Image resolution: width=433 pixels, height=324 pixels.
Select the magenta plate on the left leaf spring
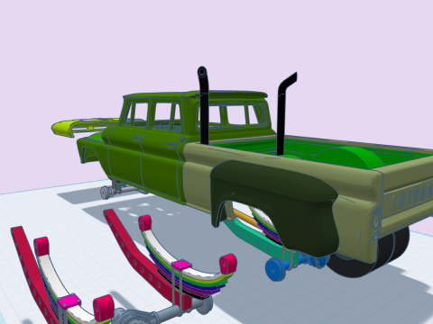point(69,301)
